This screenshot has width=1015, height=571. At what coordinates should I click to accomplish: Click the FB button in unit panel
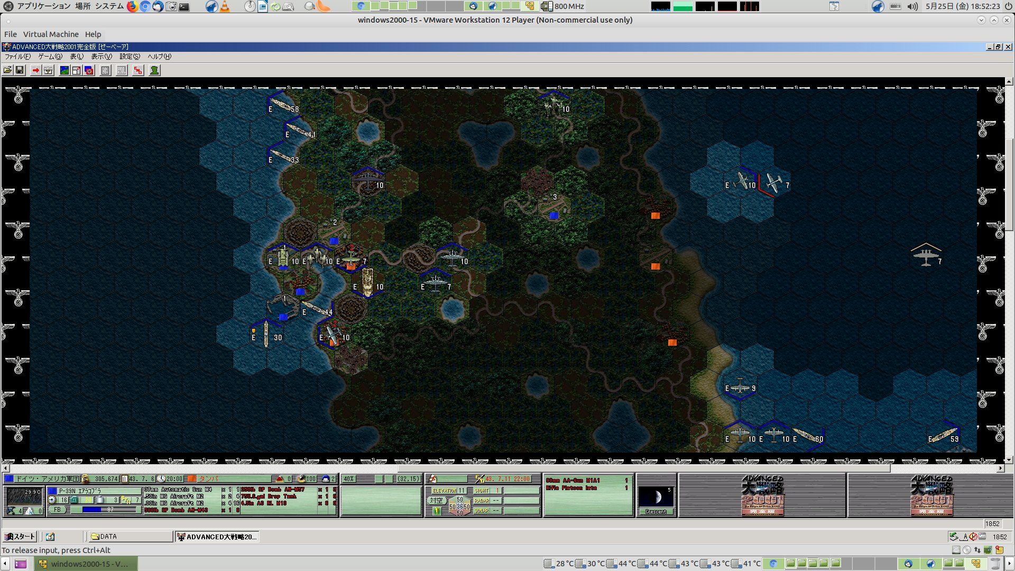point(57,510)
